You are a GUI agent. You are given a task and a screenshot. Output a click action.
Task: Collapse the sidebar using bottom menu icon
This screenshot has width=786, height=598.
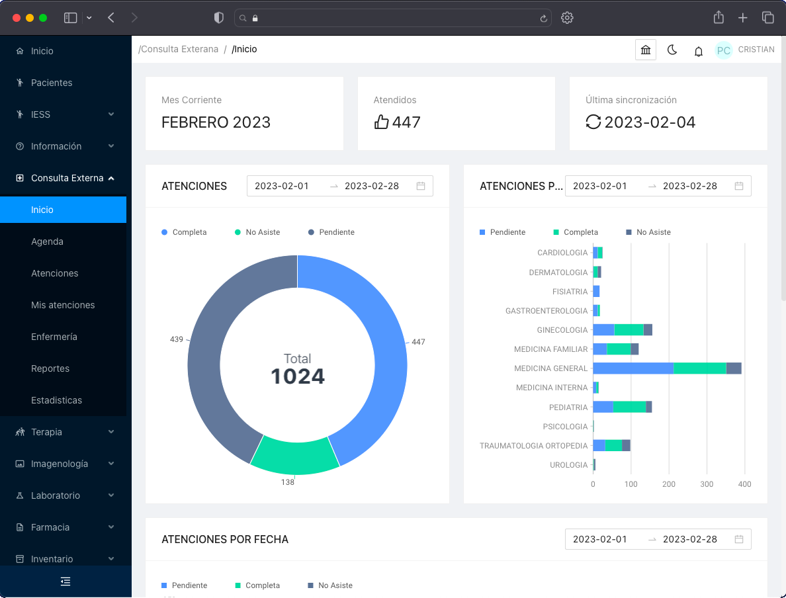coord(65,581)
